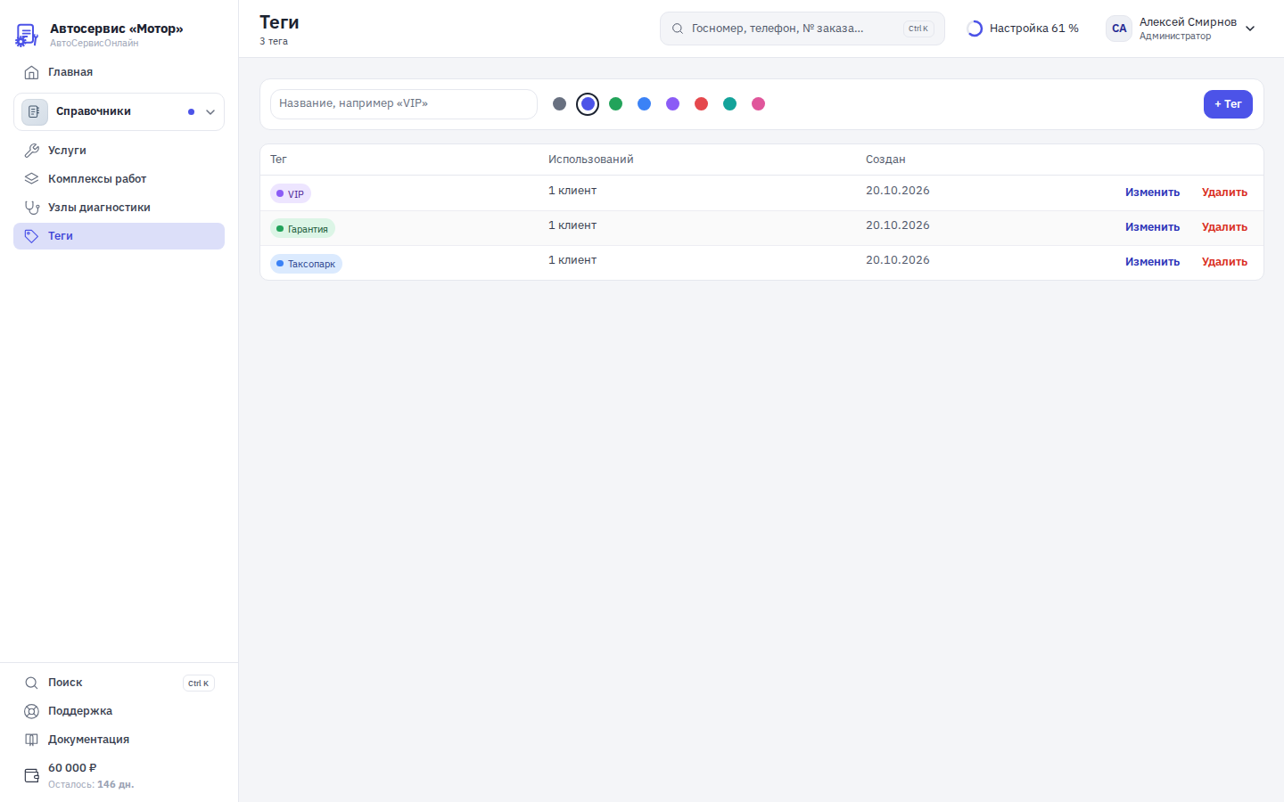Click the top search field for Госномер
This screenshot has width=1284, height=802.
(802, 29)
